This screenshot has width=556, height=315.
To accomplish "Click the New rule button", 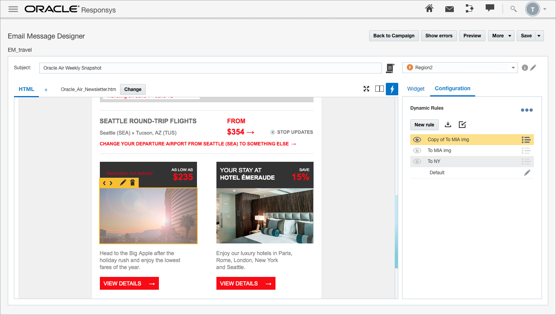I will pyautogui.click(x=424, y=125).
